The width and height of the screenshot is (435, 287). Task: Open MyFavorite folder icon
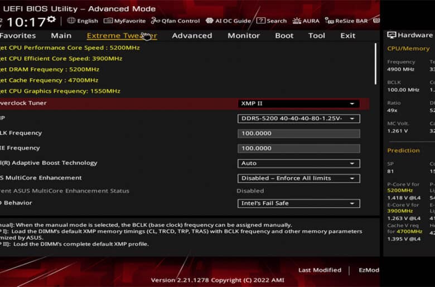pos(108,21)
